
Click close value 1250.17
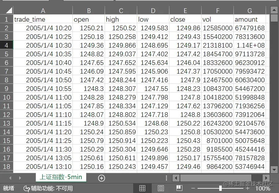pos(185,158)
